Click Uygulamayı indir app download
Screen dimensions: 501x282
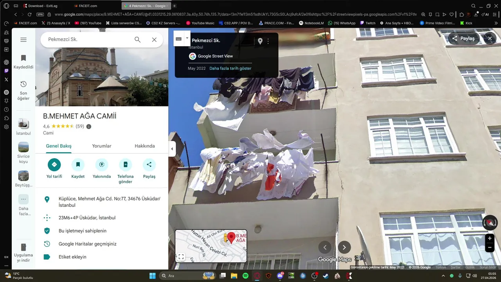(23, 253)
